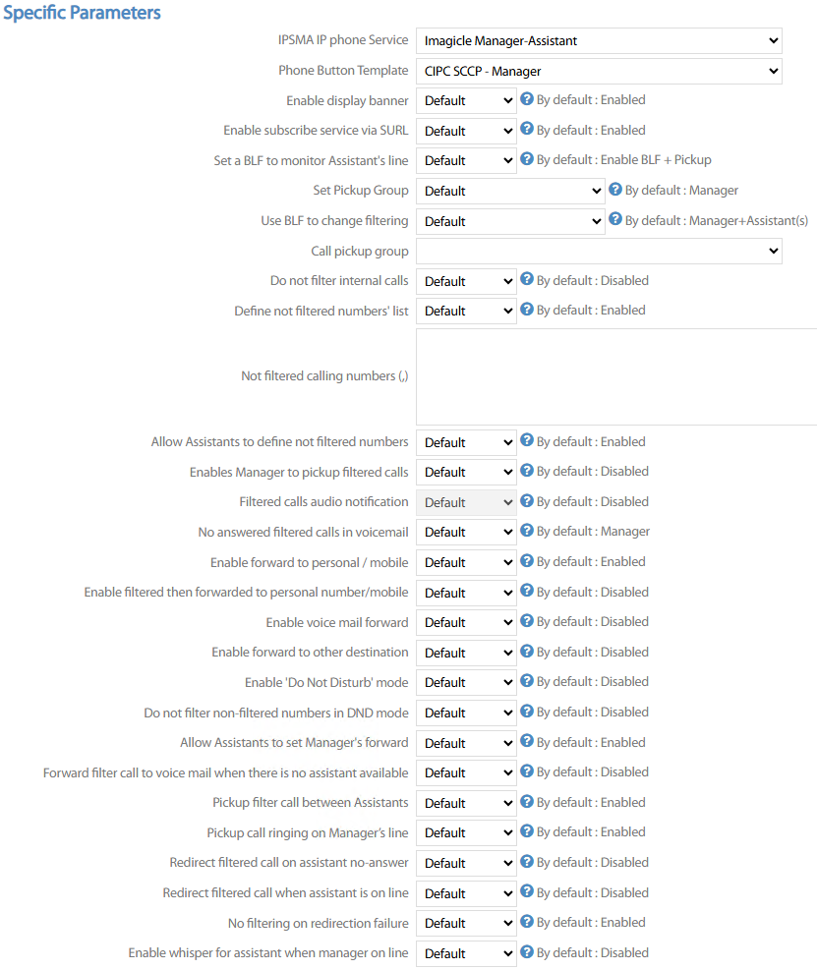Screen dimensions: 817x970
Task: Click help icon for Use BLF to change filtering
Action: pyautogui.click(x=614, y=220)
